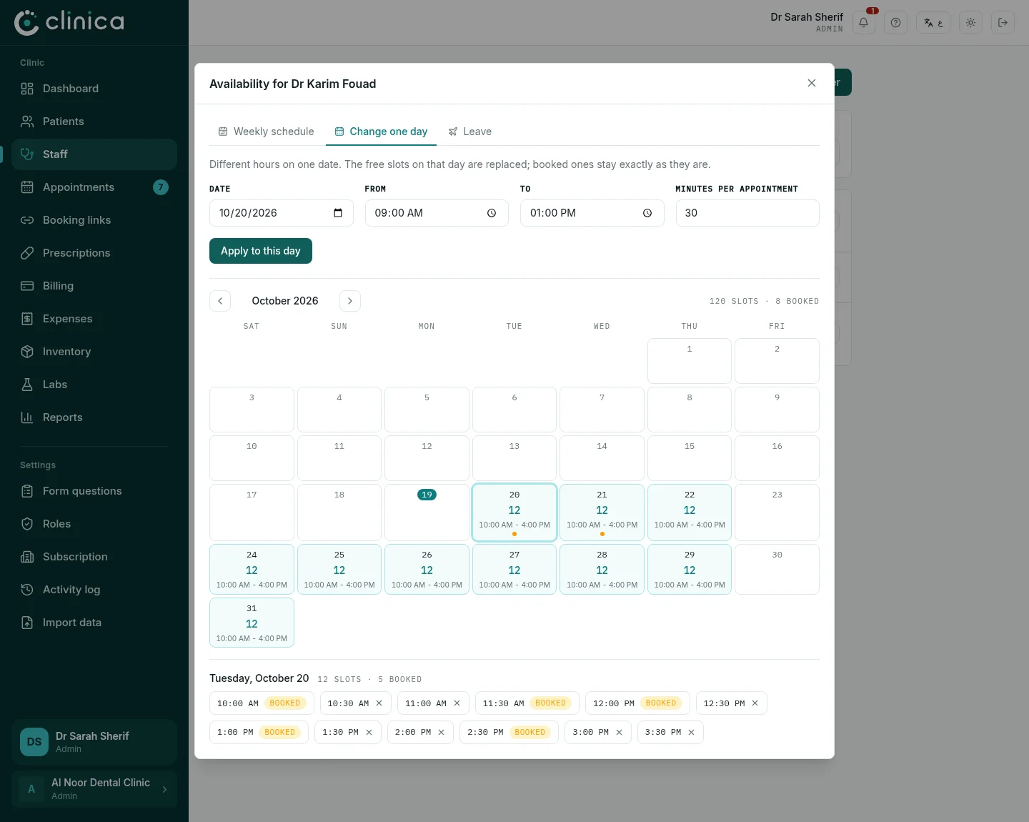Viewport: 1029px width, 822px height.
Task: Open Roles settings page
Action: tap(94, 524)
